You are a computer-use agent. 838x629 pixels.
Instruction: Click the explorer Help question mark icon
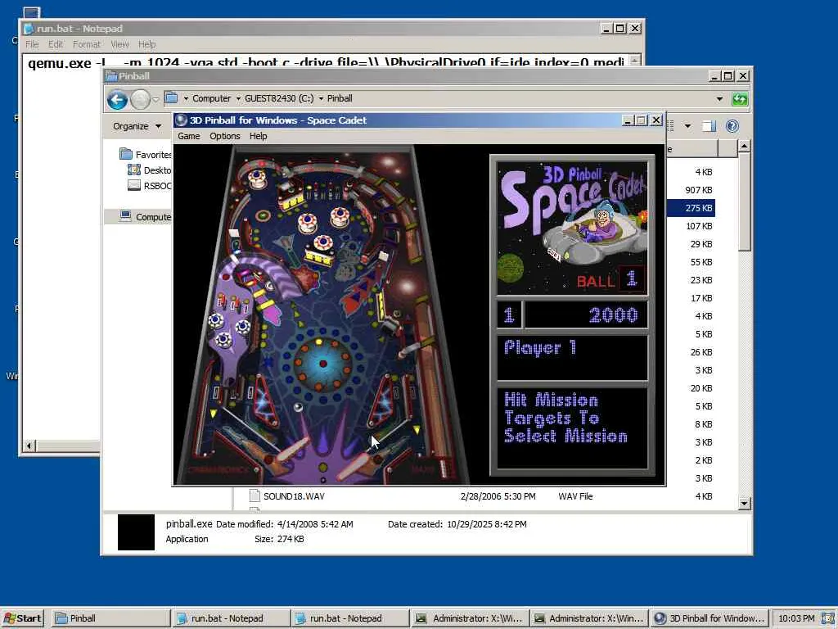coord(732,126)
